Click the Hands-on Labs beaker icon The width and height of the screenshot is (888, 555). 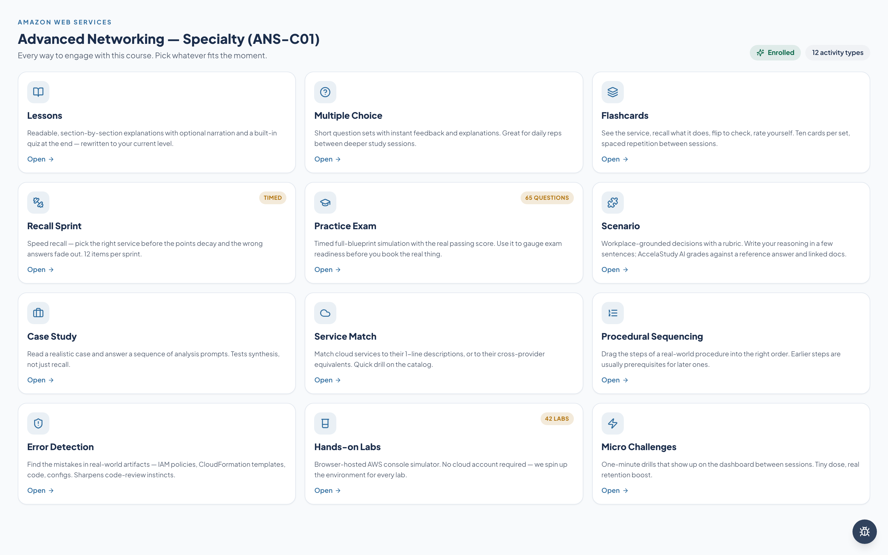325,423
